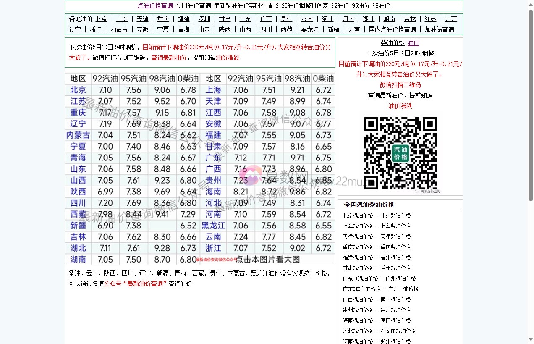
Task: Open 国内汽油价格查询 link
Action: 392,29
